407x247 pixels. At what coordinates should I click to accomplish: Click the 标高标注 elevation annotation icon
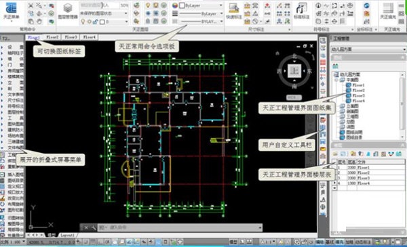(x=302, y=8)
